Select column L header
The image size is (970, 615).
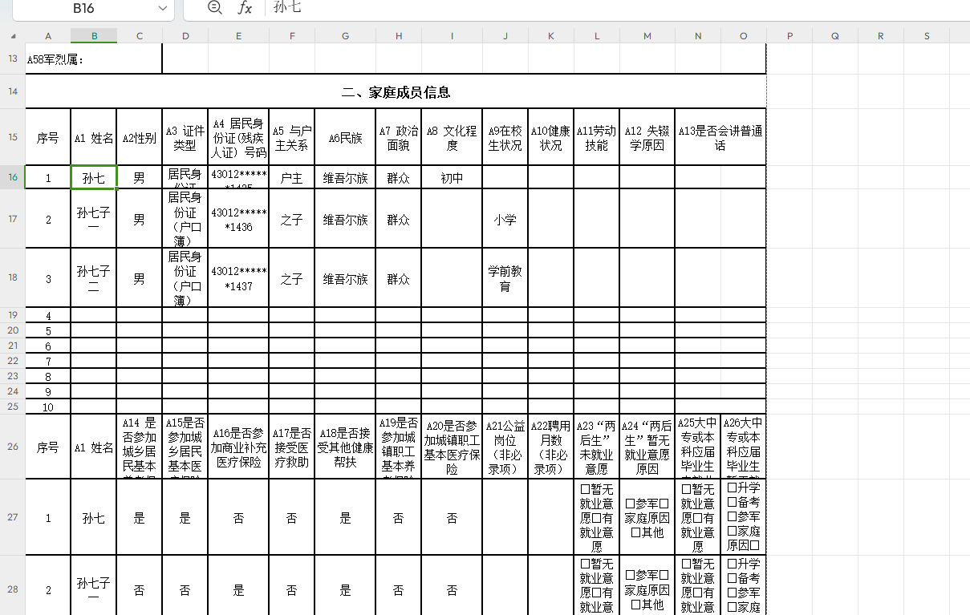point(596,36)
